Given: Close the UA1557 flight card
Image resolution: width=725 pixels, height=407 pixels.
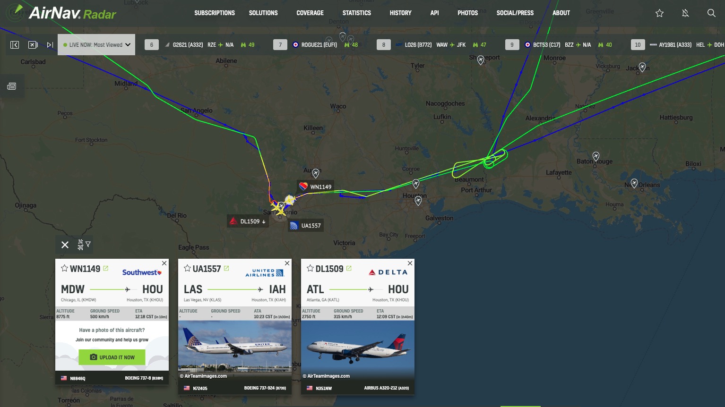Looking at the screenshot, I should pos(287,263).
